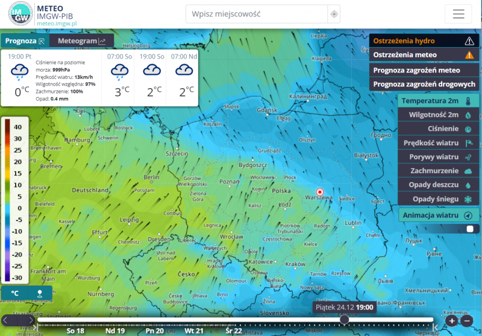Switch to the Meteogram tab
This screenshot has height=336, width=482.
point(81,41)
